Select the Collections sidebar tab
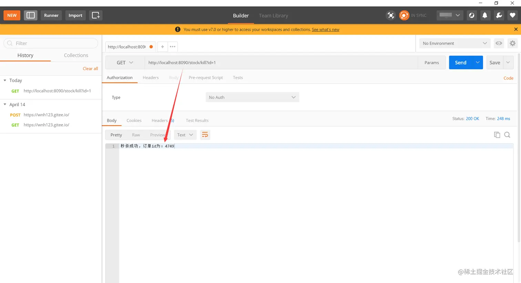Screen dimensions: 521x283 click(76, 55)
